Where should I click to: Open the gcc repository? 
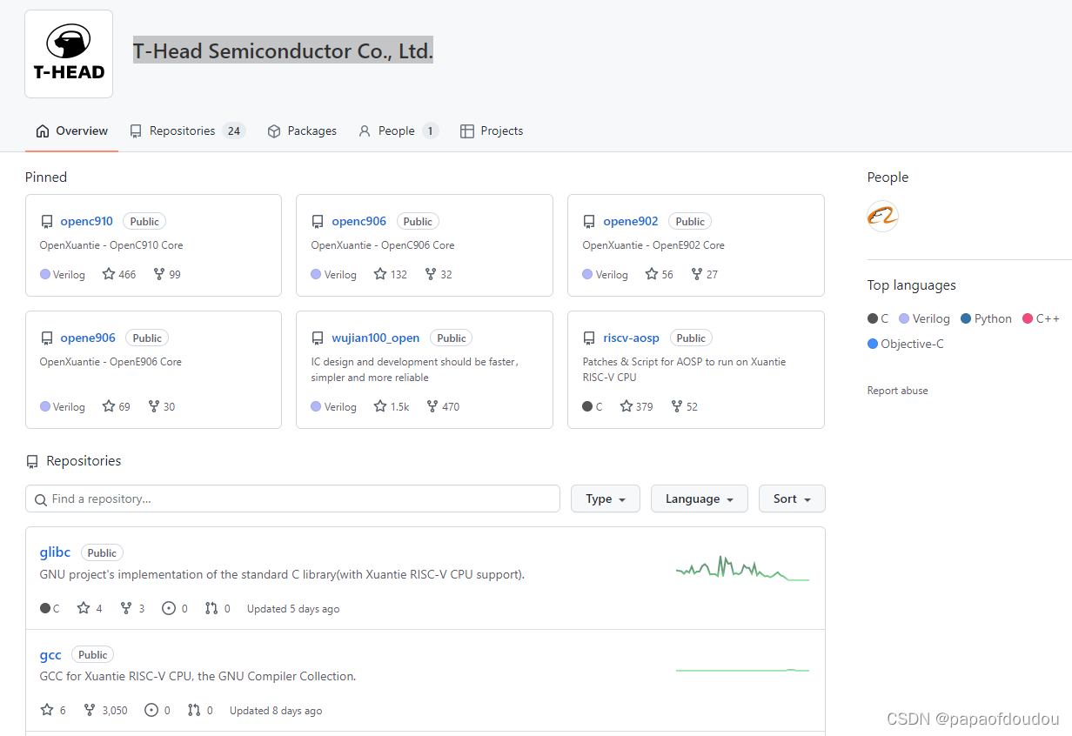50,654
